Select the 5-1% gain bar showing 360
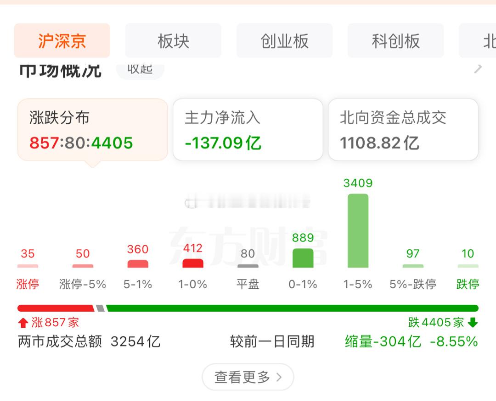Image resolution: width=496 pixels, height=401 pixels. coord(138,264)
